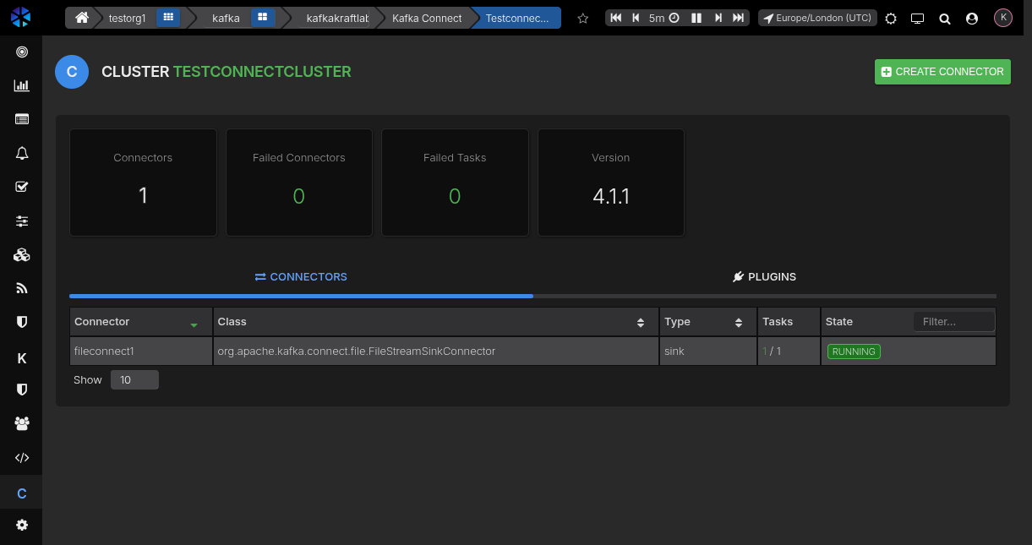Switch to the Plugins tab
This screenshot has width=1032, height=545.
click(x=764, y=277)
